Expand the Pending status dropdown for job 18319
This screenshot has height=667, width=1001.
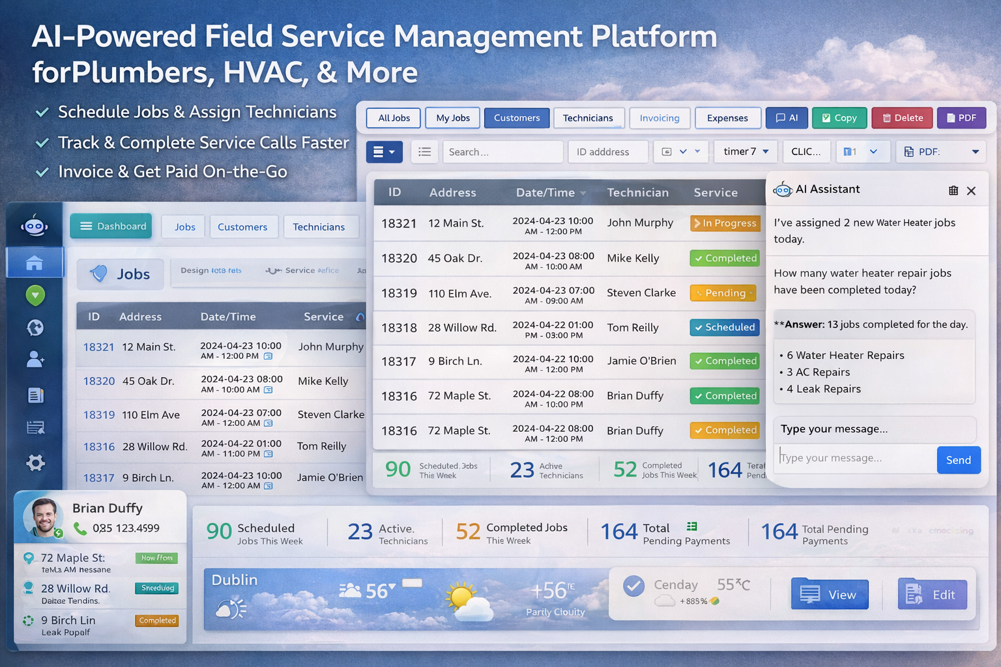pyautogui.click(x=723, y=293)
